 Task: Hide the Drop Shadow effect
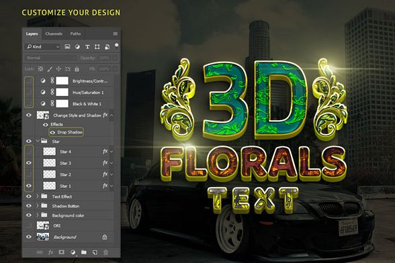(x=52, y=132)
